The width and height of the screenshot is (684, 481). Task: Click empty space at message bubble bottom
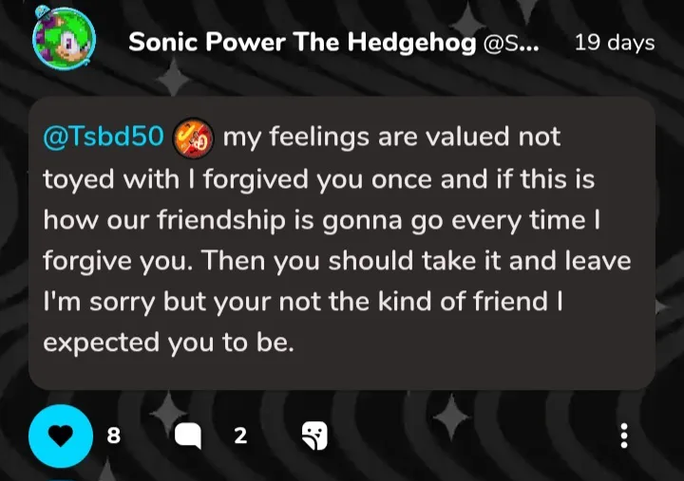(x=342, y=373)
